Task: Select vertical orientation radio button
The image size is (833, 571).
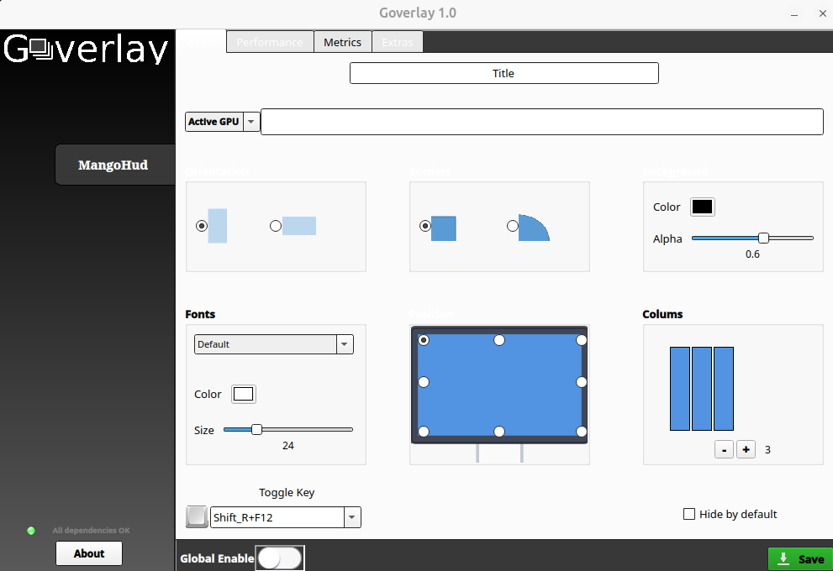Action: pos(202,226)
